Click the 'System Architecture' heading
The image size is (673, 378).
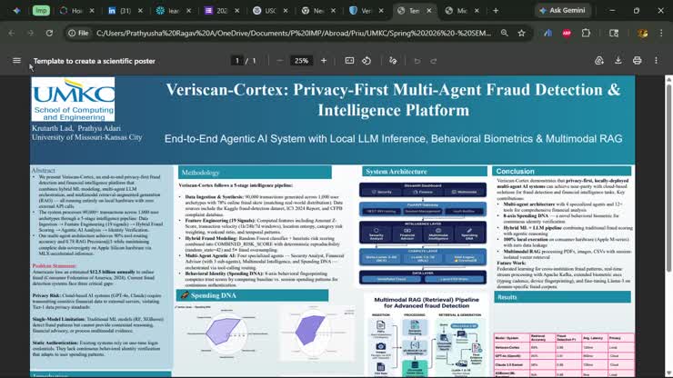click(397, 172)
